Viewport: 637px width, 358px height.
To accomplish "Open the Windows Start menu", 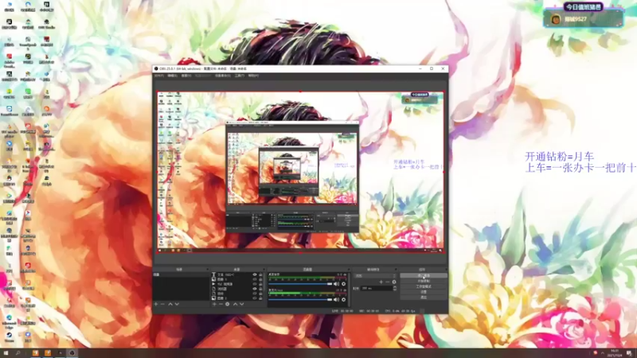I will pyautogui.click(x=6, y=353).
